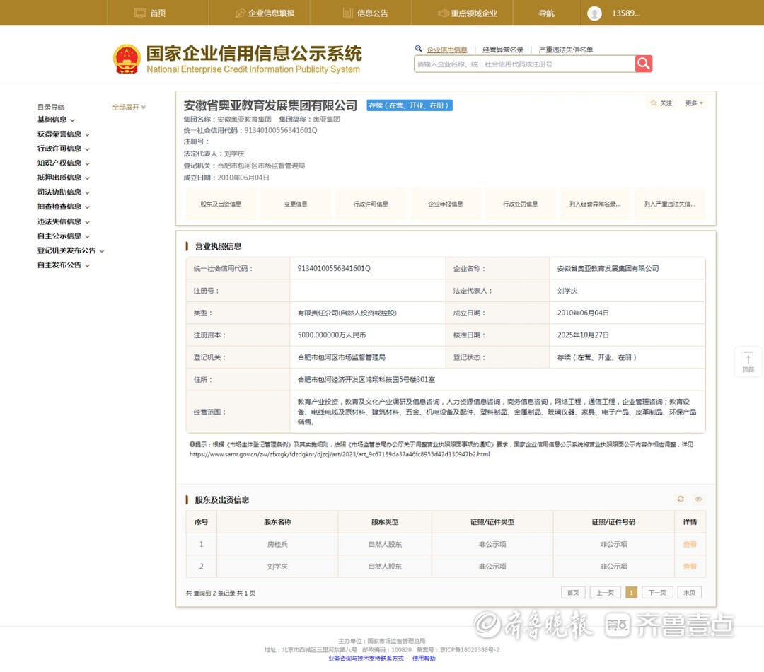Viewport: 764px width, 672px height.
Task: Click the 存续（在营、开业、在册） status badge
Action: pyautogui.click(x=410, y=105)
